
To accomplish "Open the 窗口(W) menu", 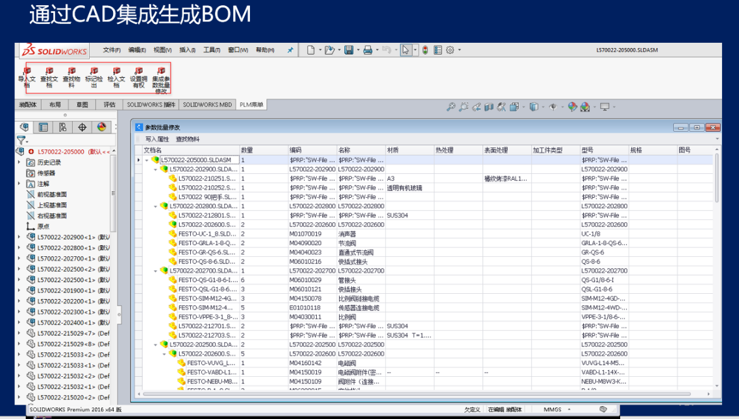I will coord(238,50).
